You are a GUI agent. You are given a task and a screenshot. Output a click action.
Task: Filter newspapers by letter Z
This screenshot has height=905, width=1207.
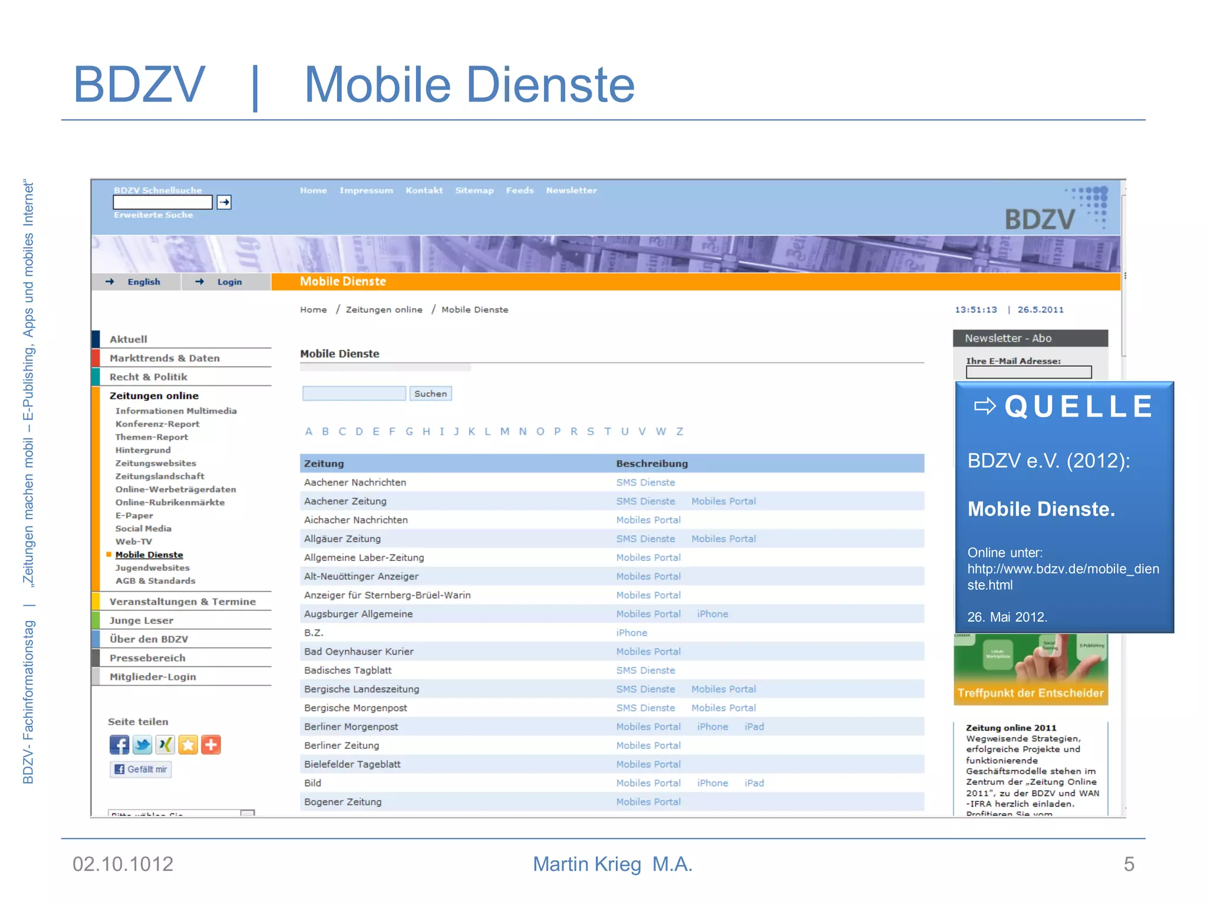pos(680,431)
